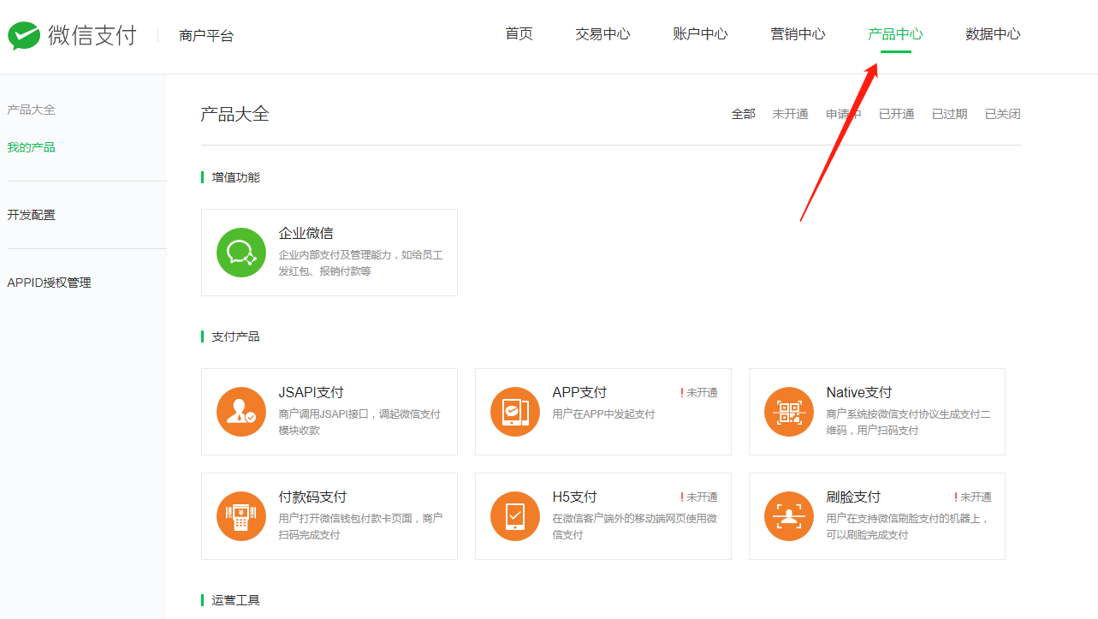Switch to the 数据中心 section
The height and width of the screenshot is (619, 1098).
pyautogui.click(x=993, y=34)
